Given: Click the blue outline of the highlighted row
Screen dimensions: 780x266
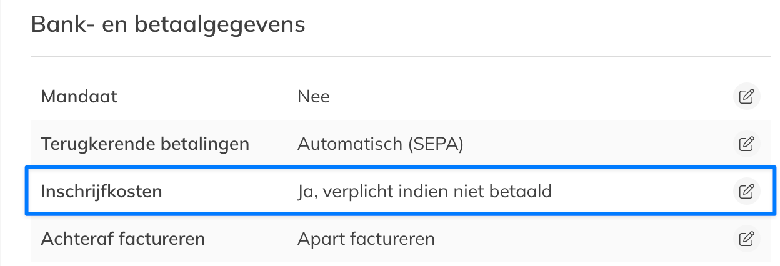Looking at the screenshot, I should (400, 168).
